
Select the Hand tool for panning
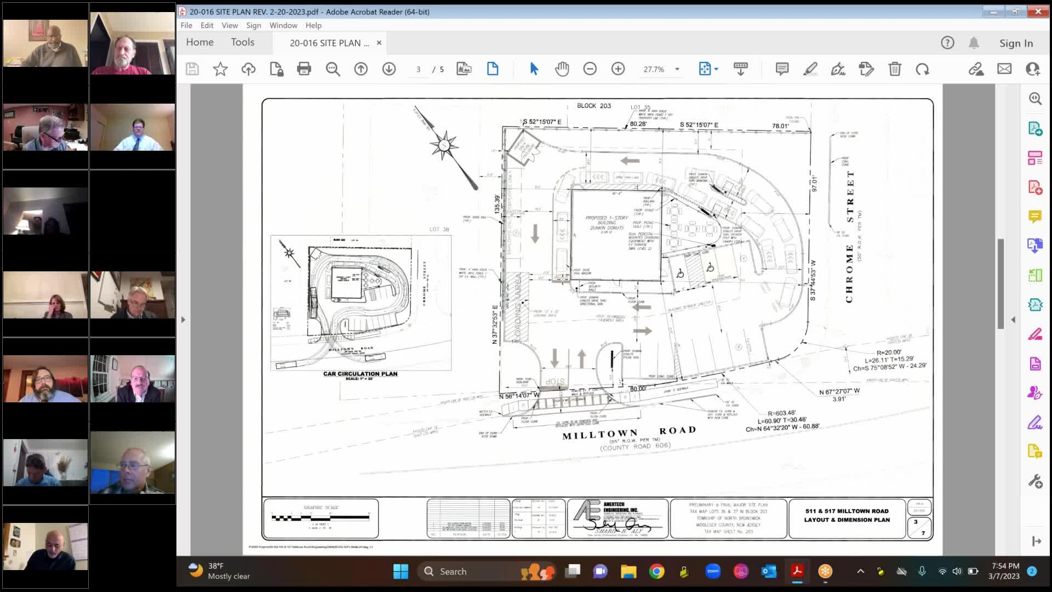tap(562, 69)
